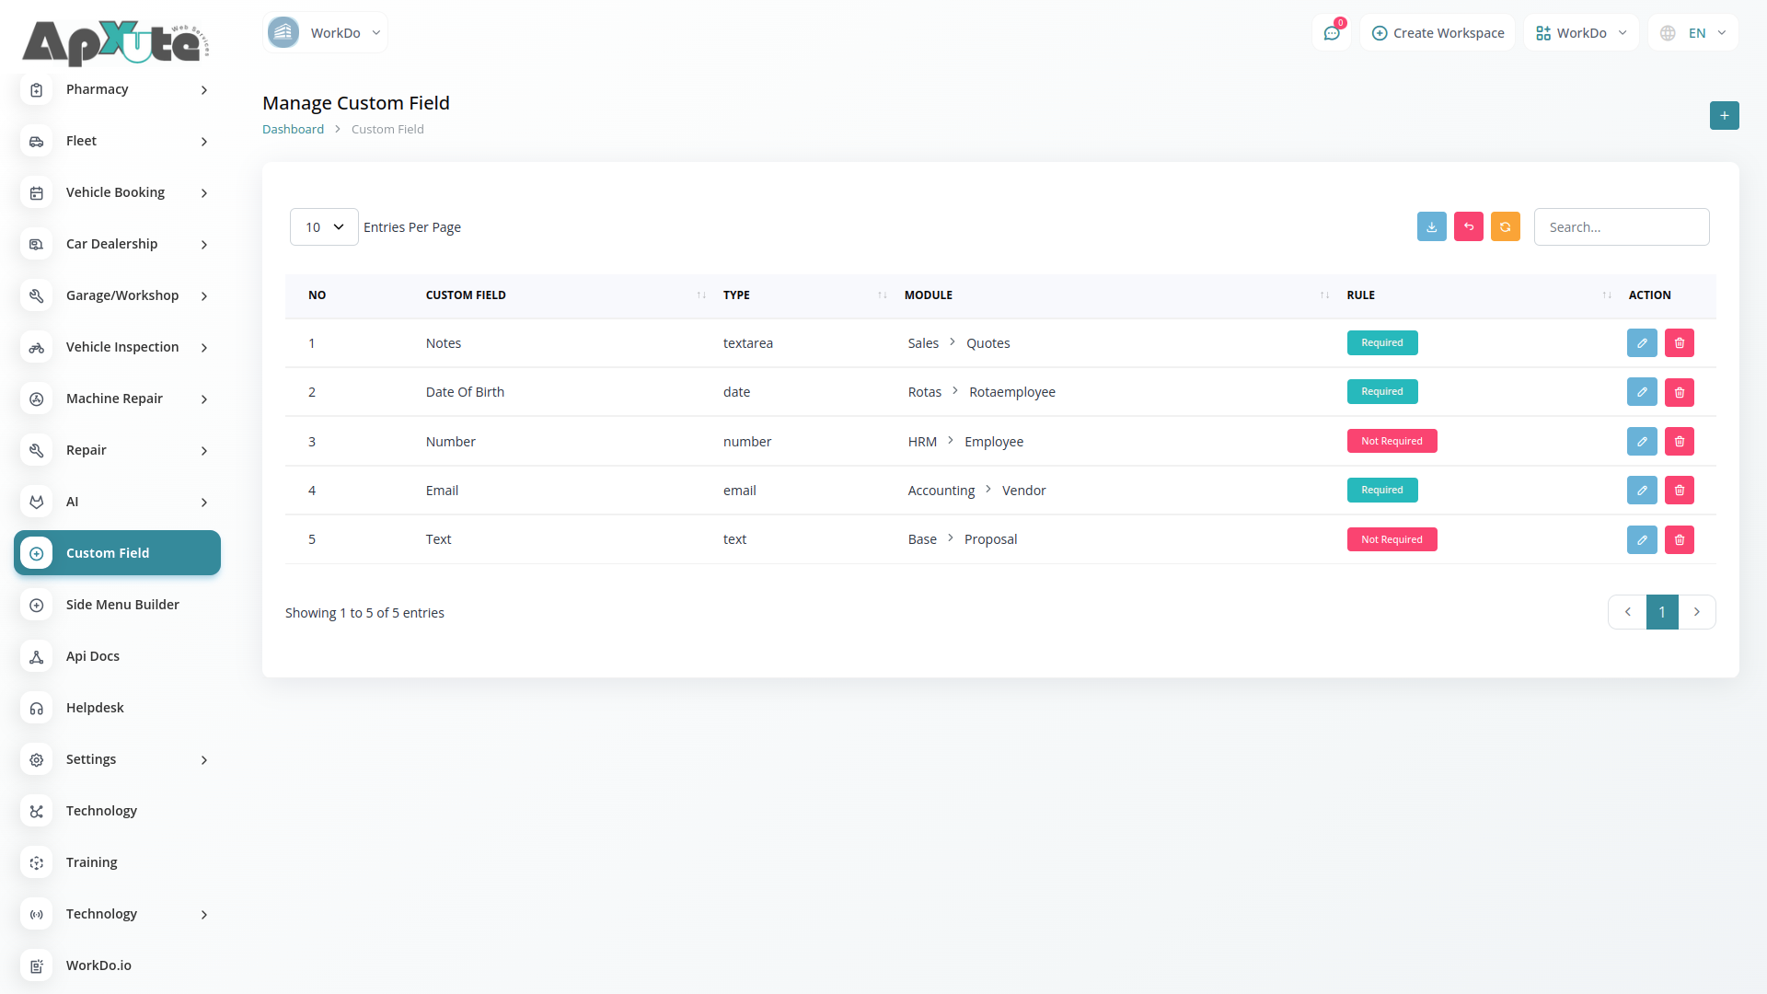Click the orange refresh icon

(1505, 226)
